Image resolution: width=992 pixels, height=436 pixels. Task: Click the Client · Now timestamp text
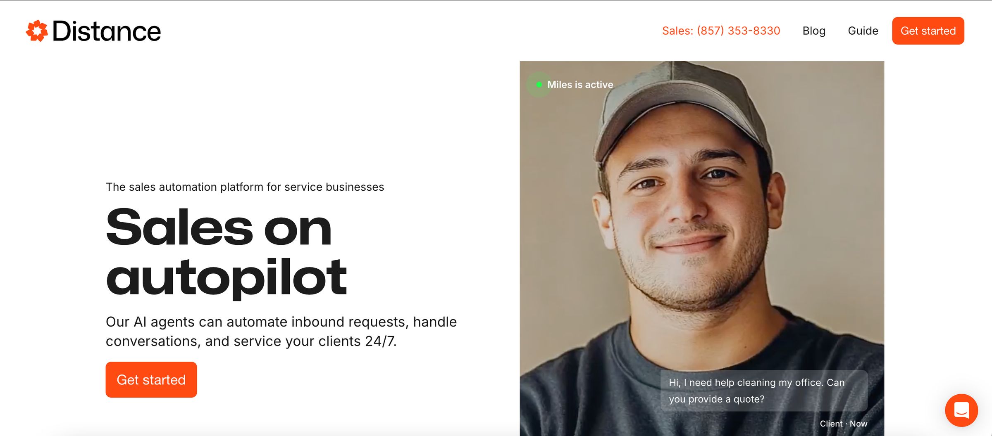point(843,424)
